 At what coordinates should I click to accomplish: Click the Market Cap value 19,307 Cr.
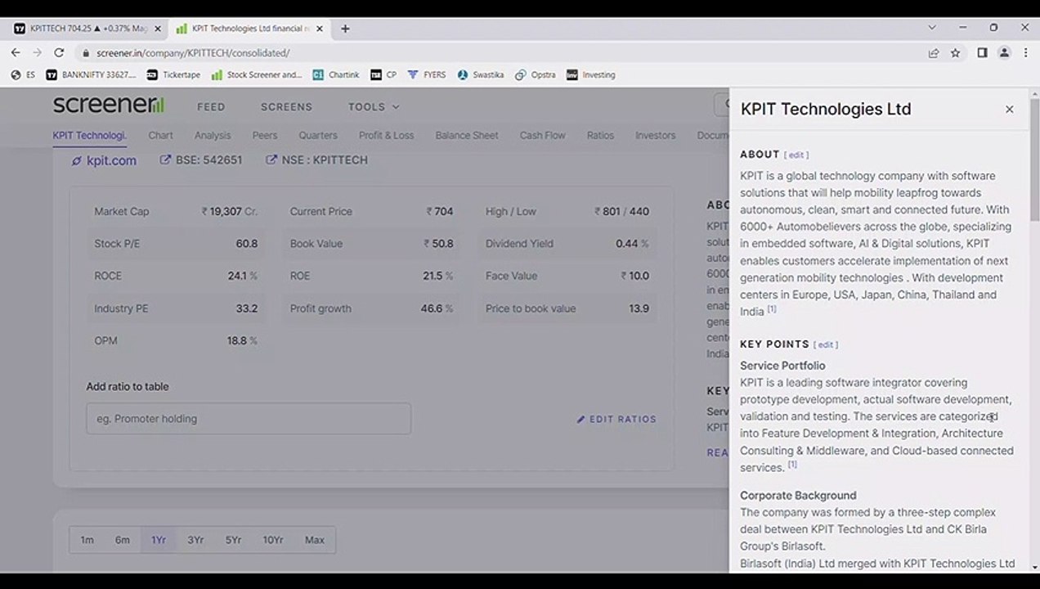[230, 211]
